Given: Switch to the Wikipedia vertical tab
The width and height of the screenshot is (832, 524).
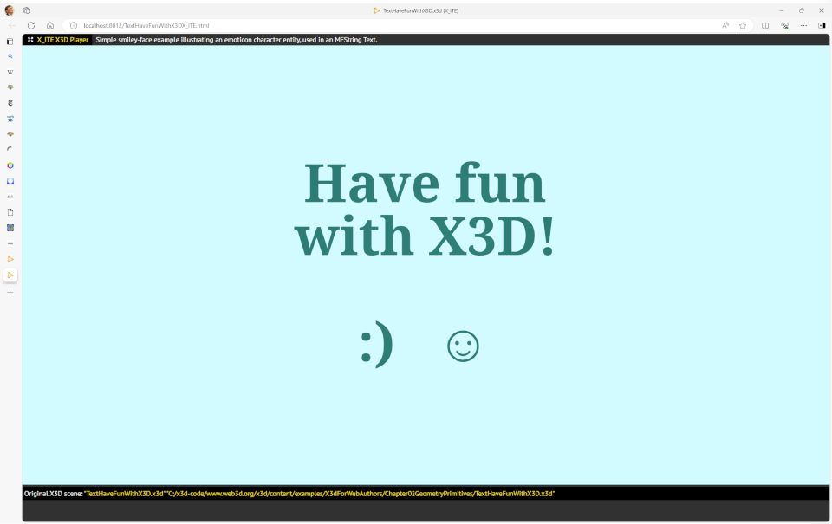Looking at the screenshot, I should pos(10,72).
